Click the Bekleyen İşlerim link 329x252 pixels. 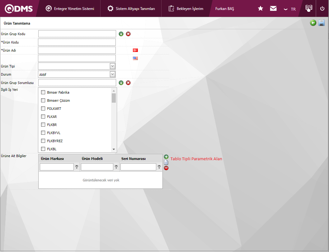click(186, 9)
